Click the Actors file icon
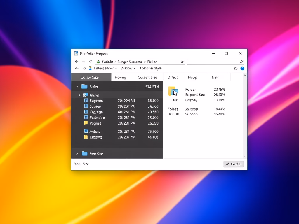Viewport: 299px width, 224px height. pos(86,131)
